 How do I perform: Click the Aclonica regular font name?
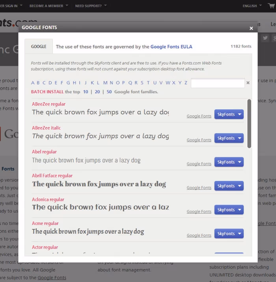[48, 200]
